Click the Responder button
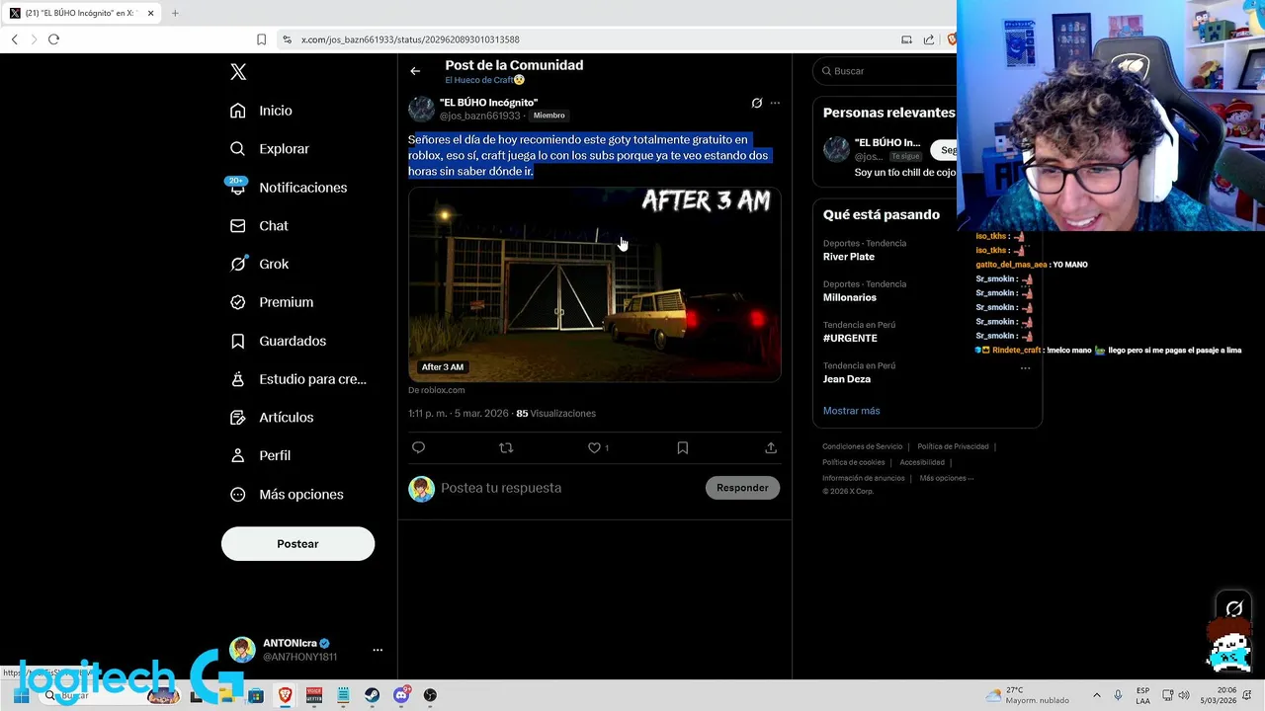Screen dimensions: 1265x711 742,488
